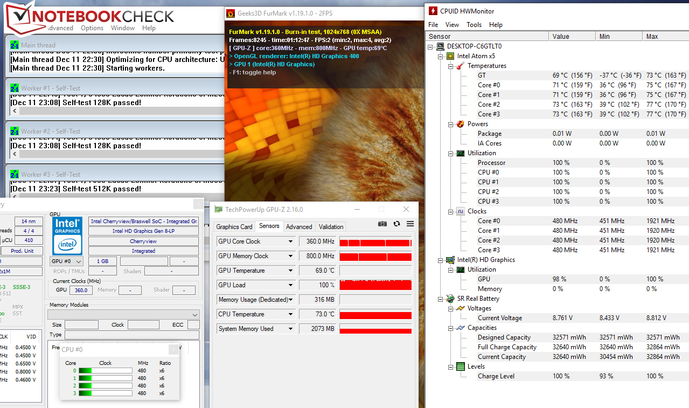Click the Sensor column header
689x408 pixels.
point(488,37)
